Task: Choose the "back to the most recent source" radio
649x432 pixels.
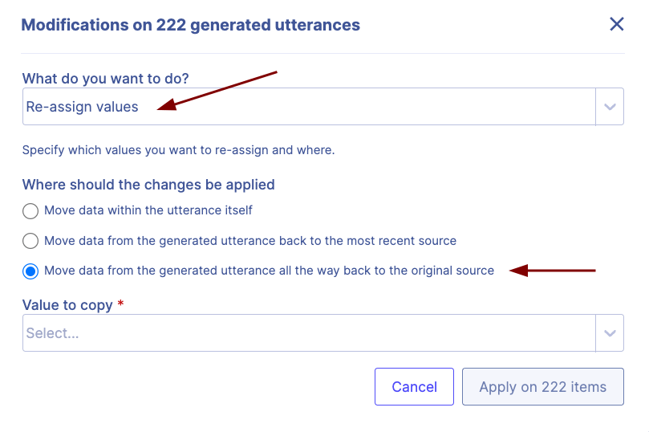Action: (x=30, y=241)
